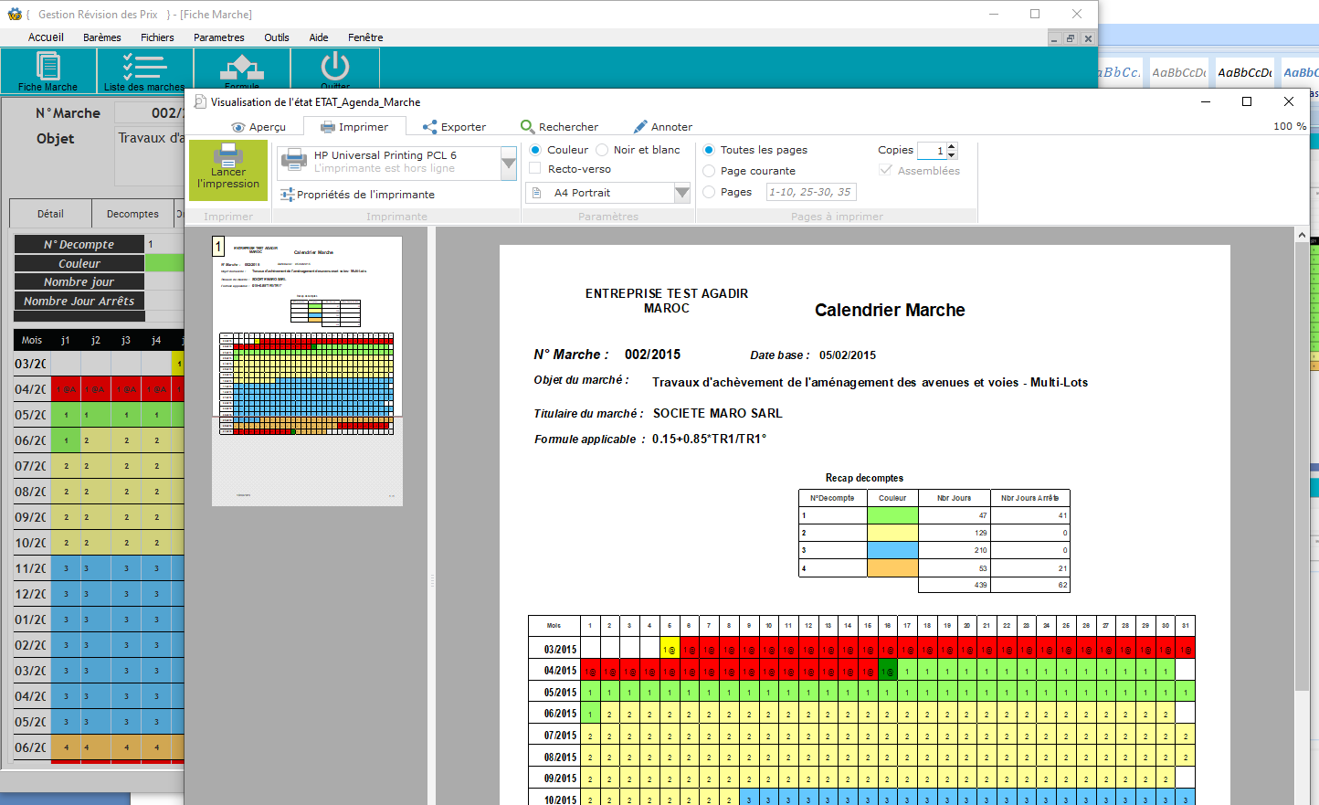Switch to the Aperçu tab

point(259,127)
